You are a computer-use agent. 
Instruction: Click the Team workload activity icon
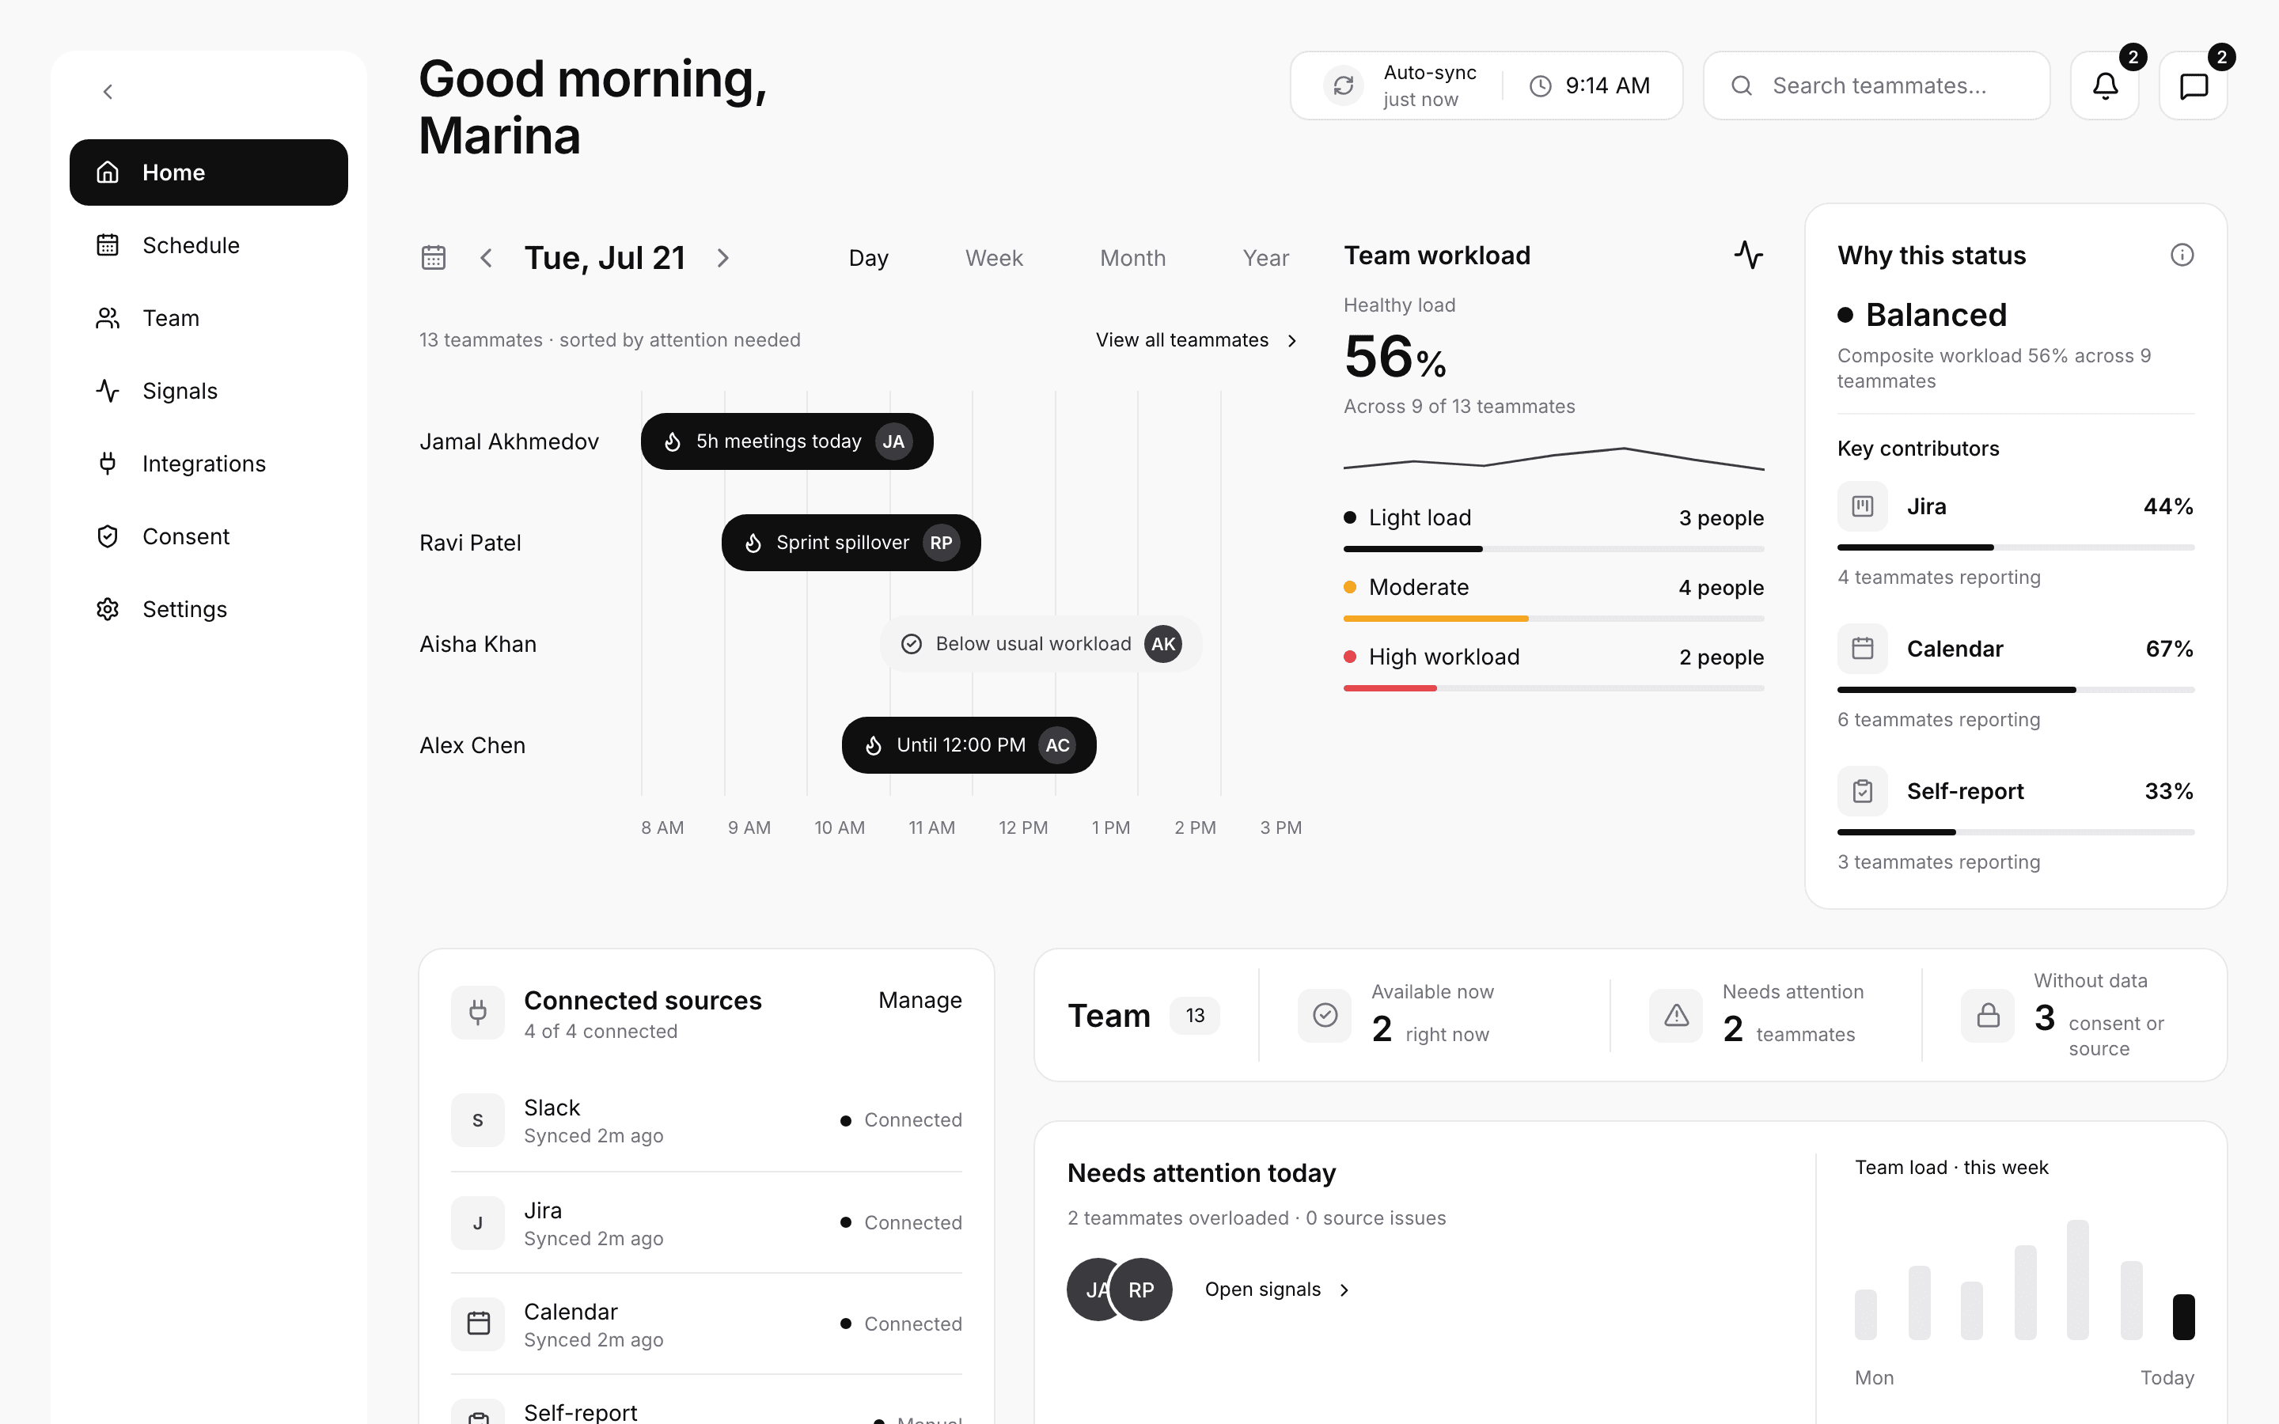(1749, 256)
